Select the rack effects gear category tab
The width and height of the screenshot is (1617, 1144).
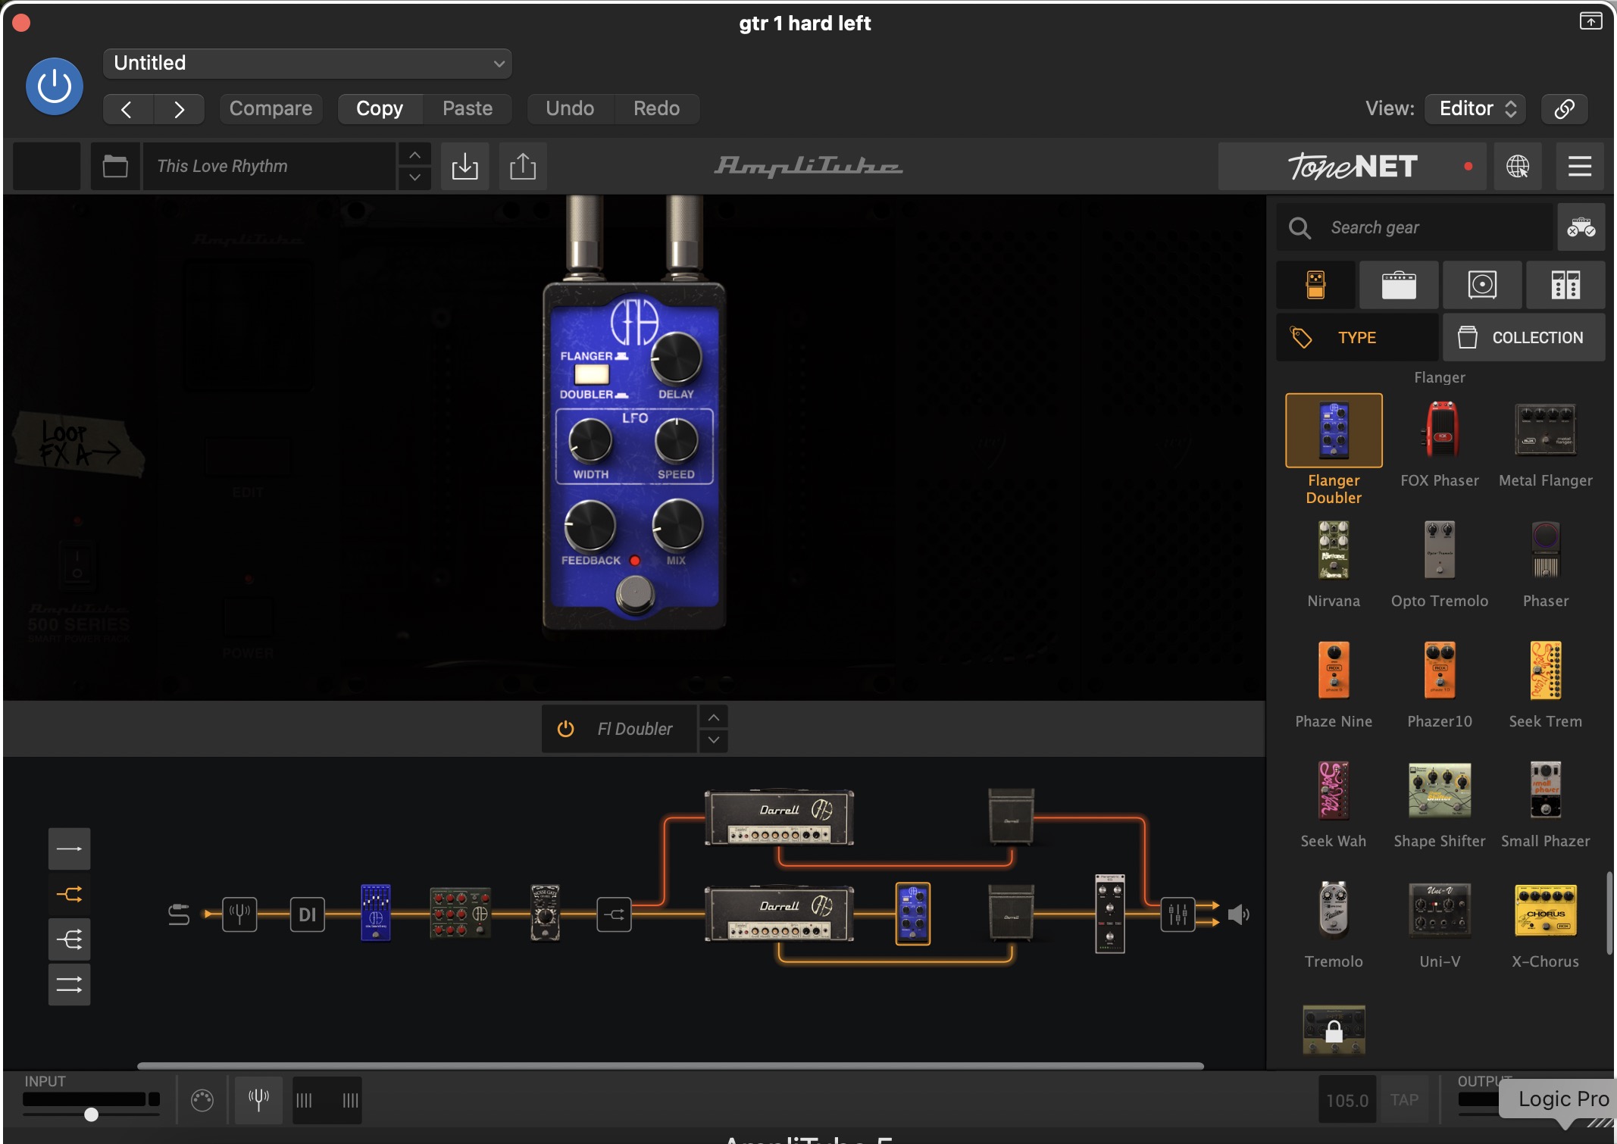click(1565, 285)
